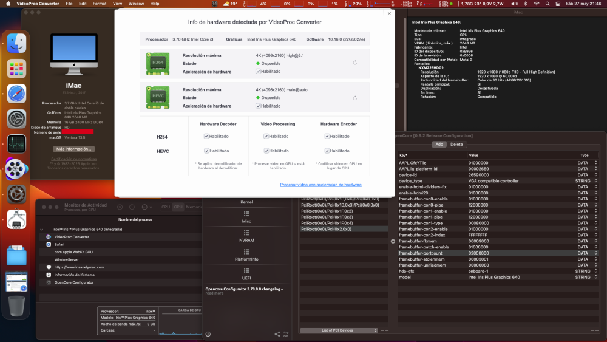Toggle H264 hardware acceleration Habilitado checkbox
Screen dimensions: 607x342
point(258,71)
